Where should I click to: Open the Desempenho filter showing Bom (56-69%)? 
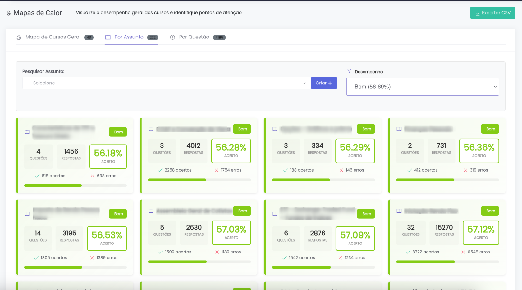pos(422,87)
